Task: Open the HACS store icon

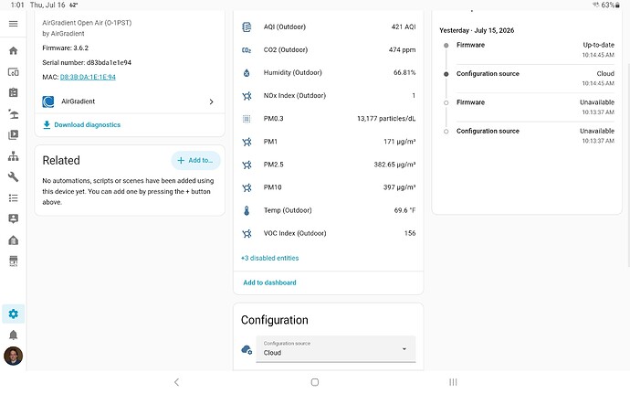Action: click(14, 261)
